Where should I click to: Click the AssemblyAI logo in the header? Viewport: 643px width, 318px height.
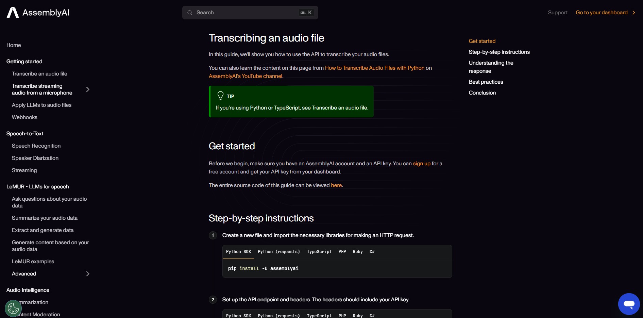[x=38, y=13]
